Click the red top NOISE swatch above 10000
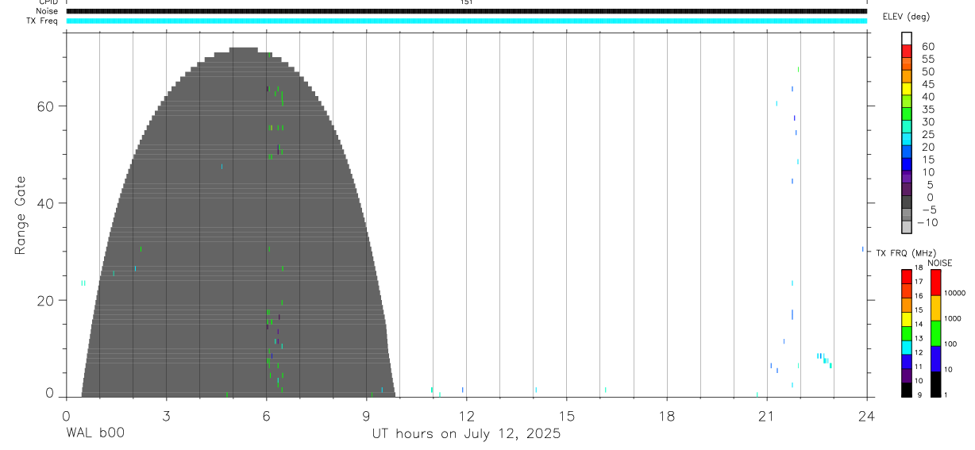 click(935, 283)
